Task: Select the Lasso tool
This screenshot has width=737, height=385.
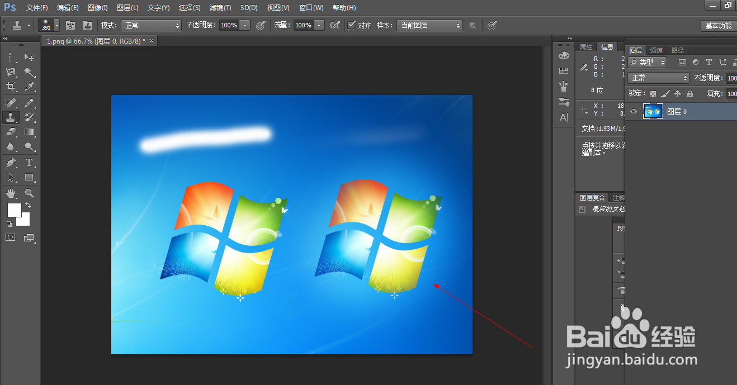Action: (11, 72)
